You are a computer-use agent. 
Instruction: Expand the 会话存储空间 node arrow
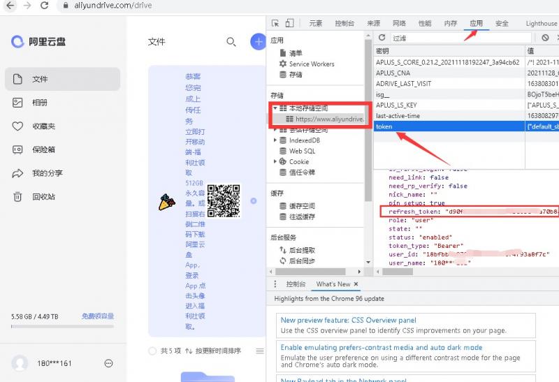point(275,130)
